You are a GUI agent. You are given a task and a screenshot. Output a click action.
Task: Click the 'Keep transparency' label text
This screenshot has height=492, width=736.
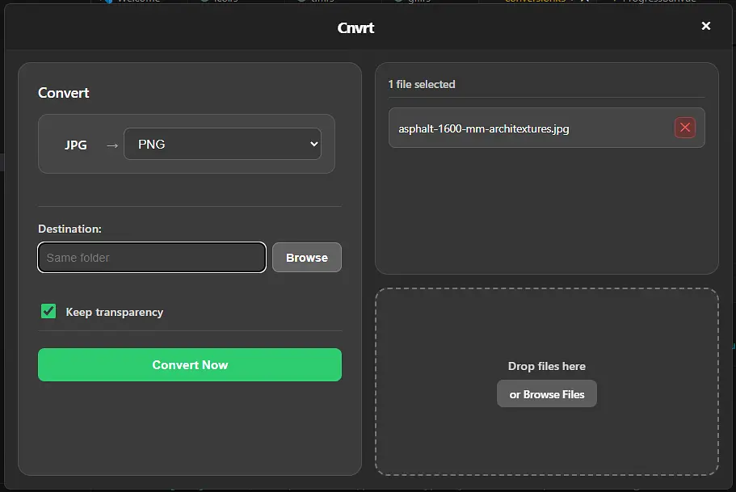[x=114, y=312]
